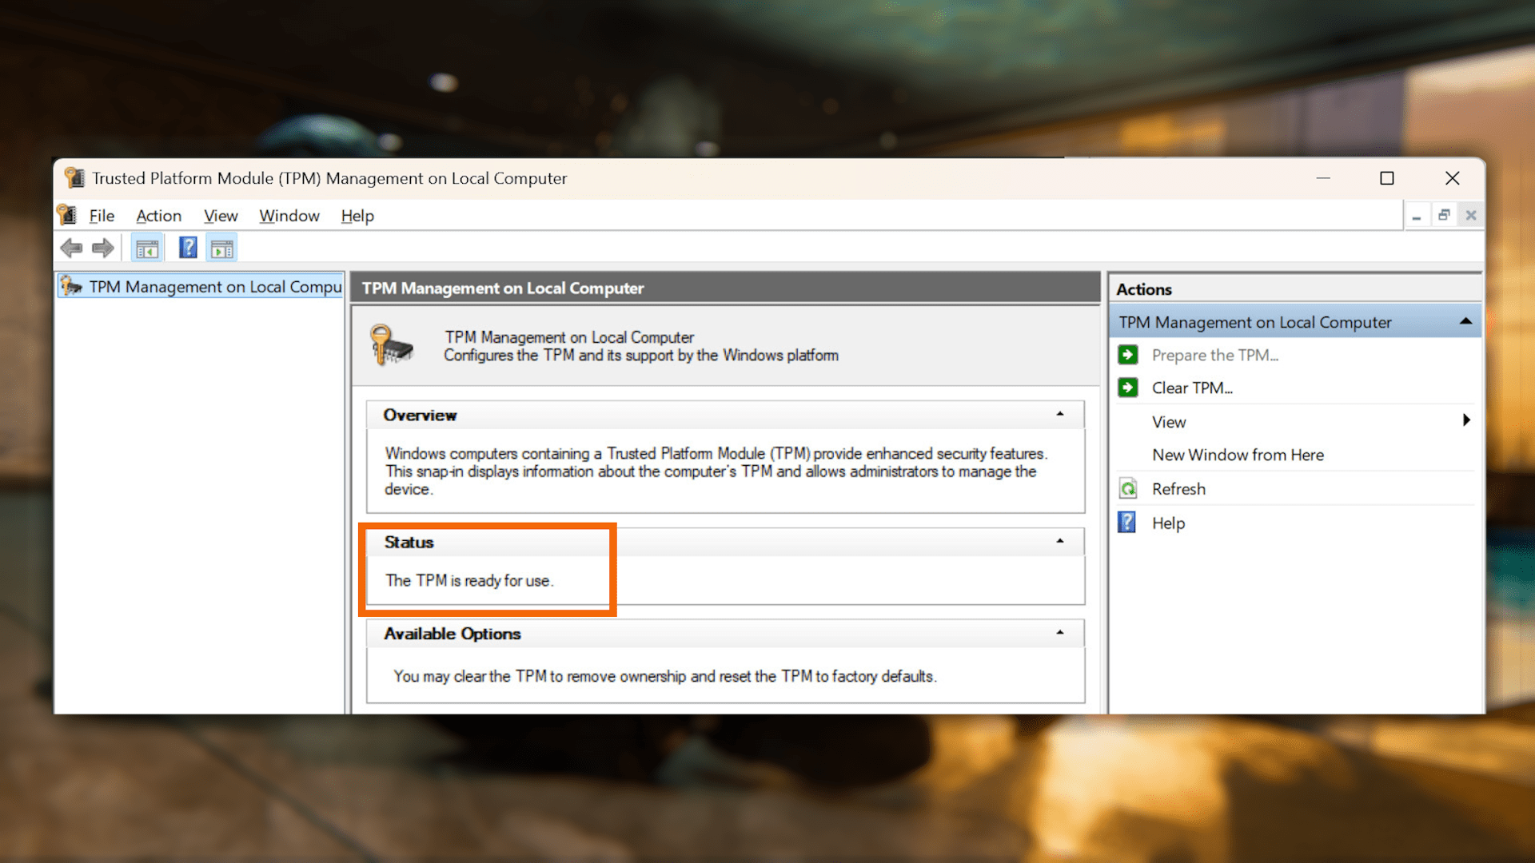Open the Window menu

289,216
